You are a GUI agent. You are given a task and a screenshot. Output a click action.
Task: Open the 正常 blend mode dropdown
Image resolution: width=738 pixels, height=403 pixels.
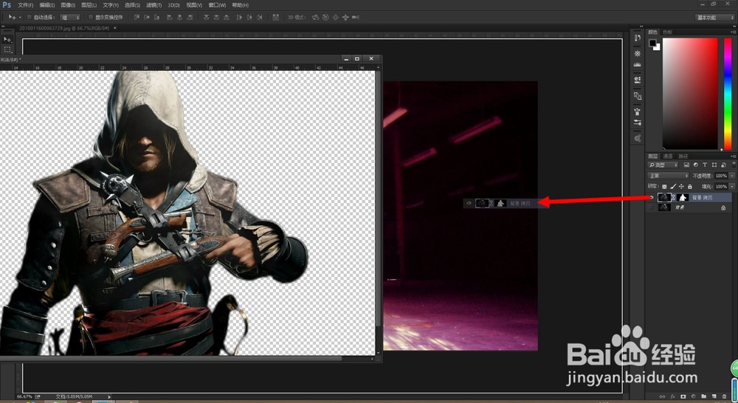click(x=669, y=176)
